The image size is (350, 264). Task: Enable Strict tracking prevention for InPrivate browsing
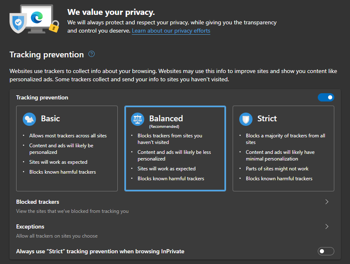326,251
